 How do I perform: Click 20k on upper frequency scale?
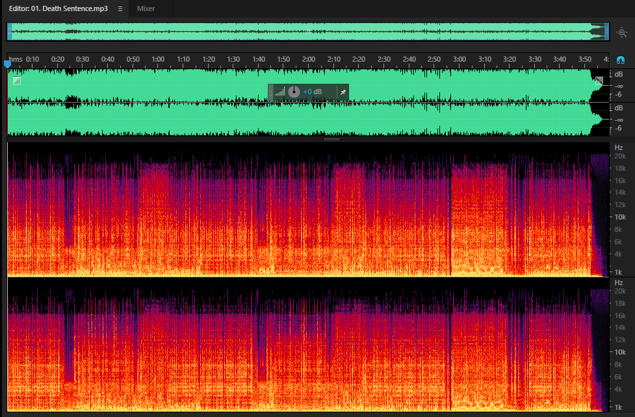(x=620, y=156)
